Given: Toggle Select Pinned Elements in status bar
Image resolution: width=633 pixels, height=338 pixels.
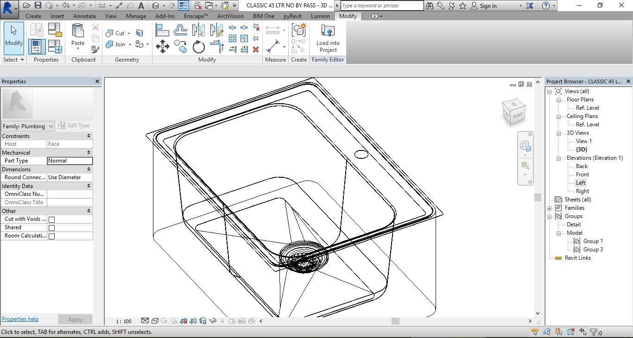Looking at the screenshot, I should 559,332.
